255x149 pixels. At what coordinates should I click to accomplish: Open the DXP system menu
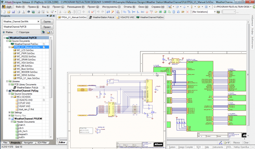pyautogui.click(x=7, y=7)
